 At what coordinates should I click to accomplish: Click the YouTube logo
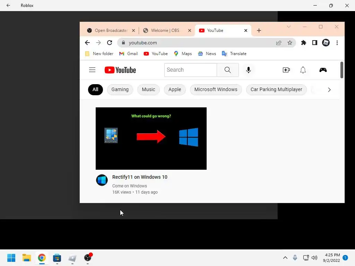click(x=120, y=70)
